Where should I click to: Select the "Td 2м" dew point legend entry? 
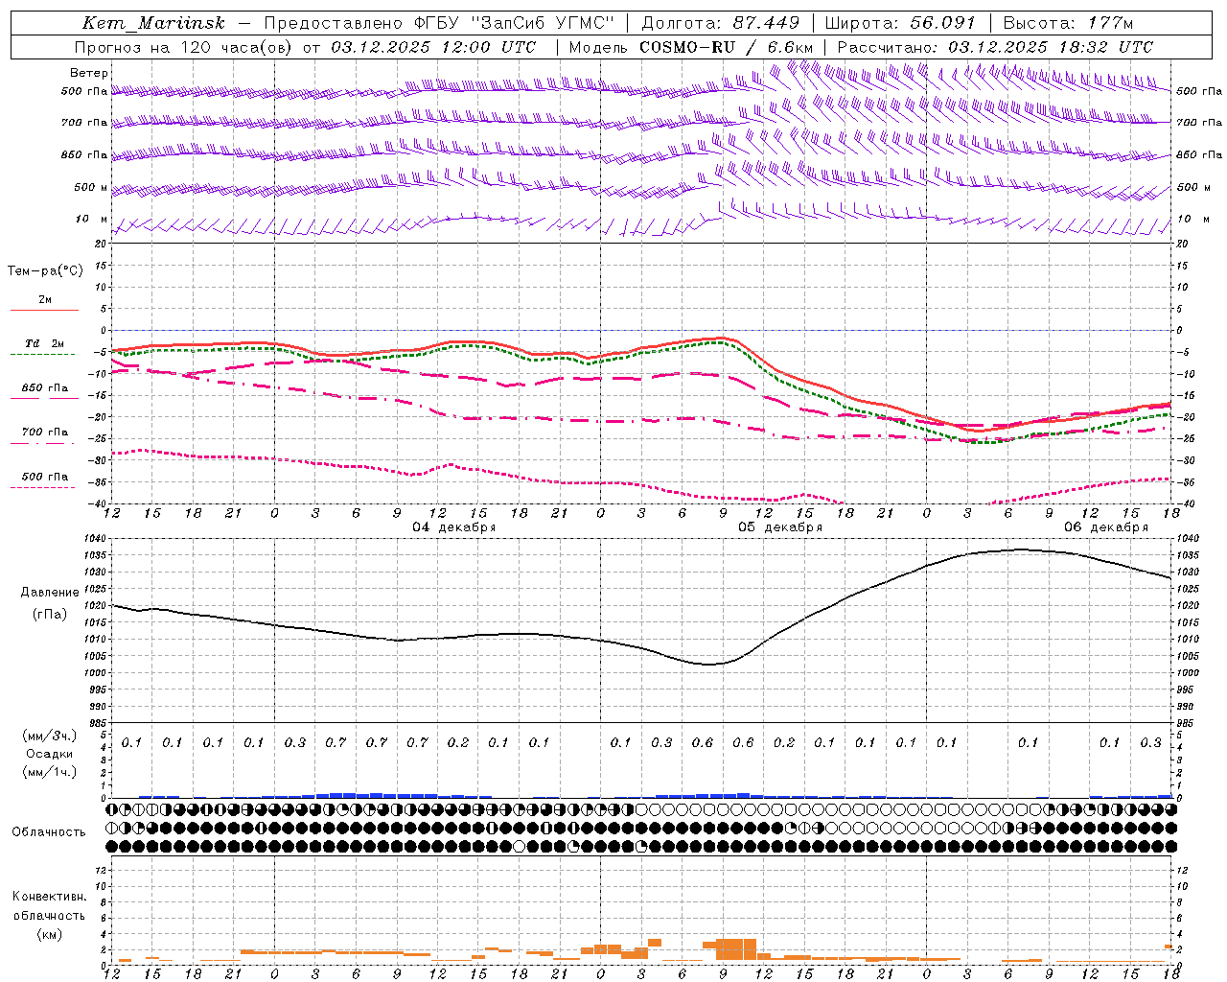coord(45,342)
